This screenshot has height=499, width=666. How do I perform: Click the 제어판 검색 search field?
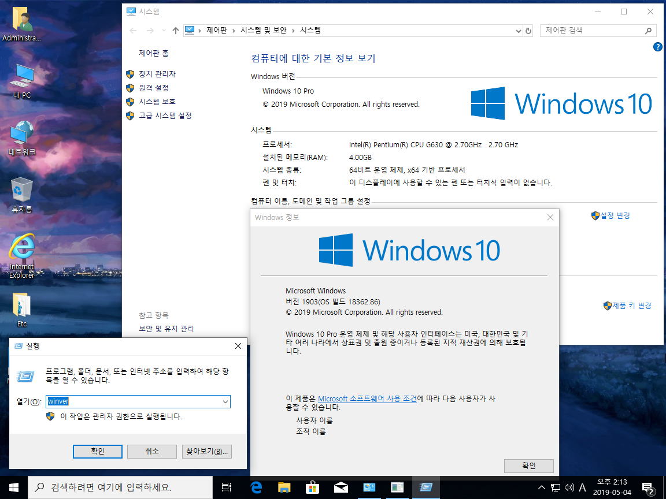tap(598, 31)
